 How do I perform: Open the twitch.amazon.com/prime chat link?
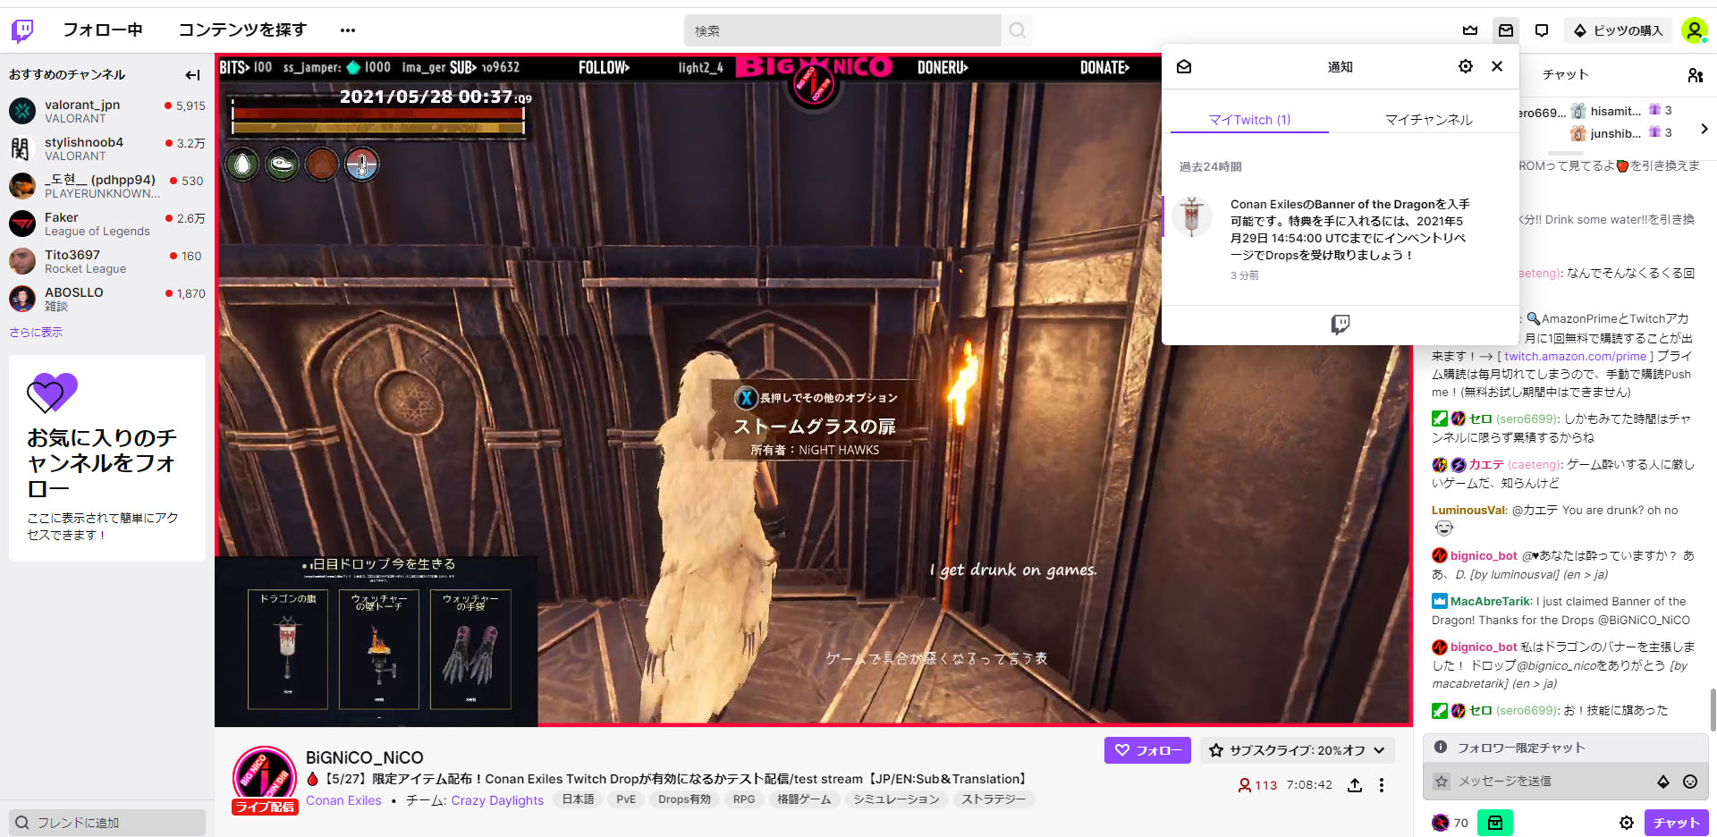[x=1575, y=356]
